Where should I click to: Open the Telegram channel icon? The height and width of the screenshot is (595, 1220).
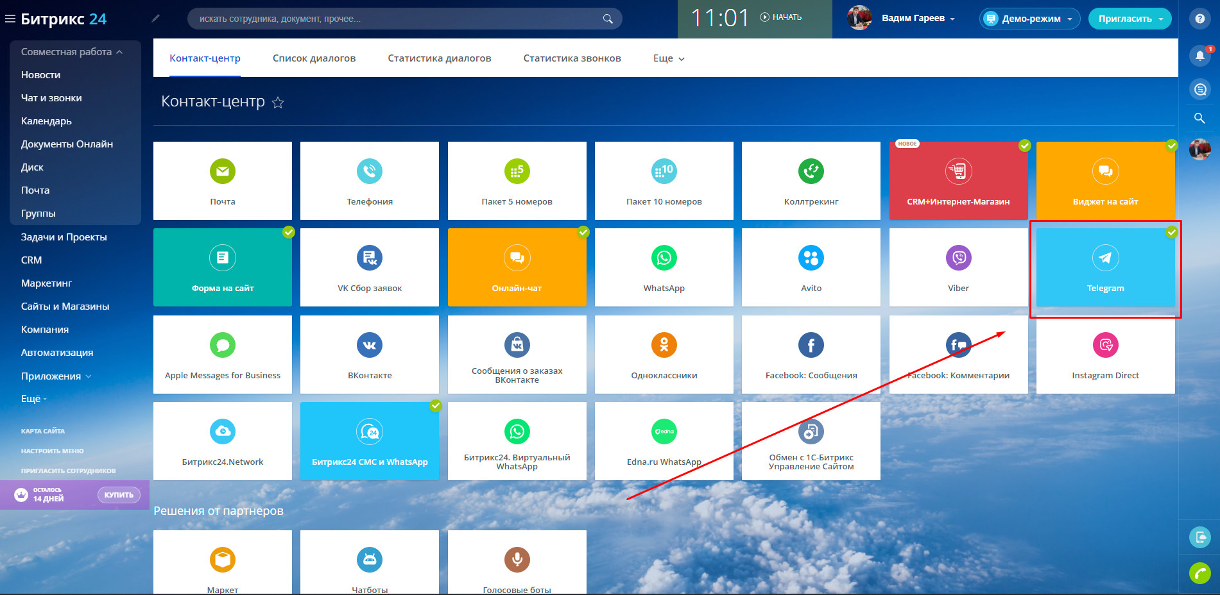pyautogui.click(x=1106, y=258)
